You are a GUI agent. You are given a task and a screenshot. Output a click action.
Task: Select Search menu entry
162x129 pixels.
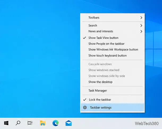112,25
